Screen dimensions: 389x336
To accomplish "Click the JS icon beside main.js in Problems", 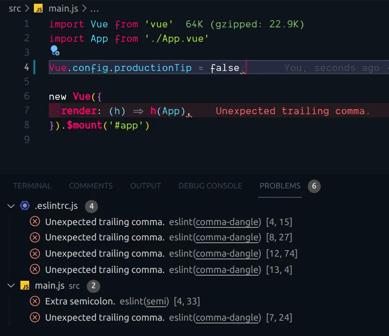I will tap(25, 286).
